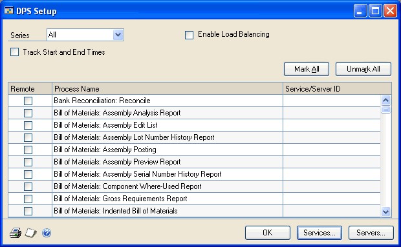Check Remote for Indented Bill of Materials
This screenshot has width=401, height=247.
tap(28, 211)
